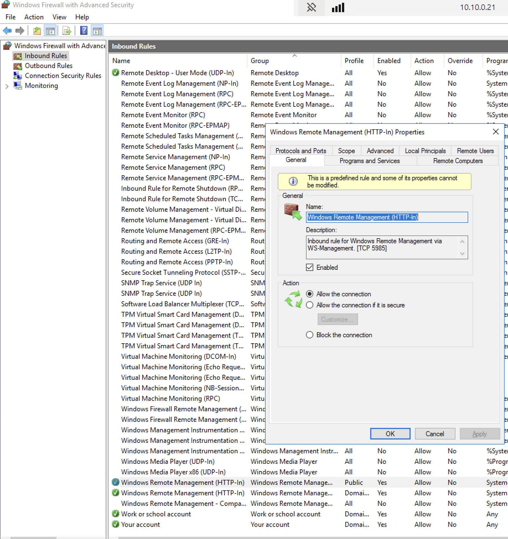This screenshot has height=539, width=508.
Task: Click the OK button
Action: pos(390,434)
